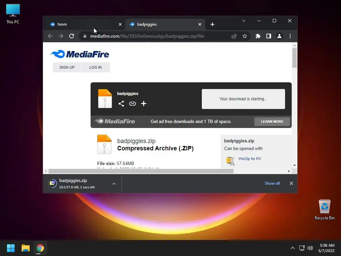Close the badpiggies tab
341x256 pixels.
coord(200,24)
